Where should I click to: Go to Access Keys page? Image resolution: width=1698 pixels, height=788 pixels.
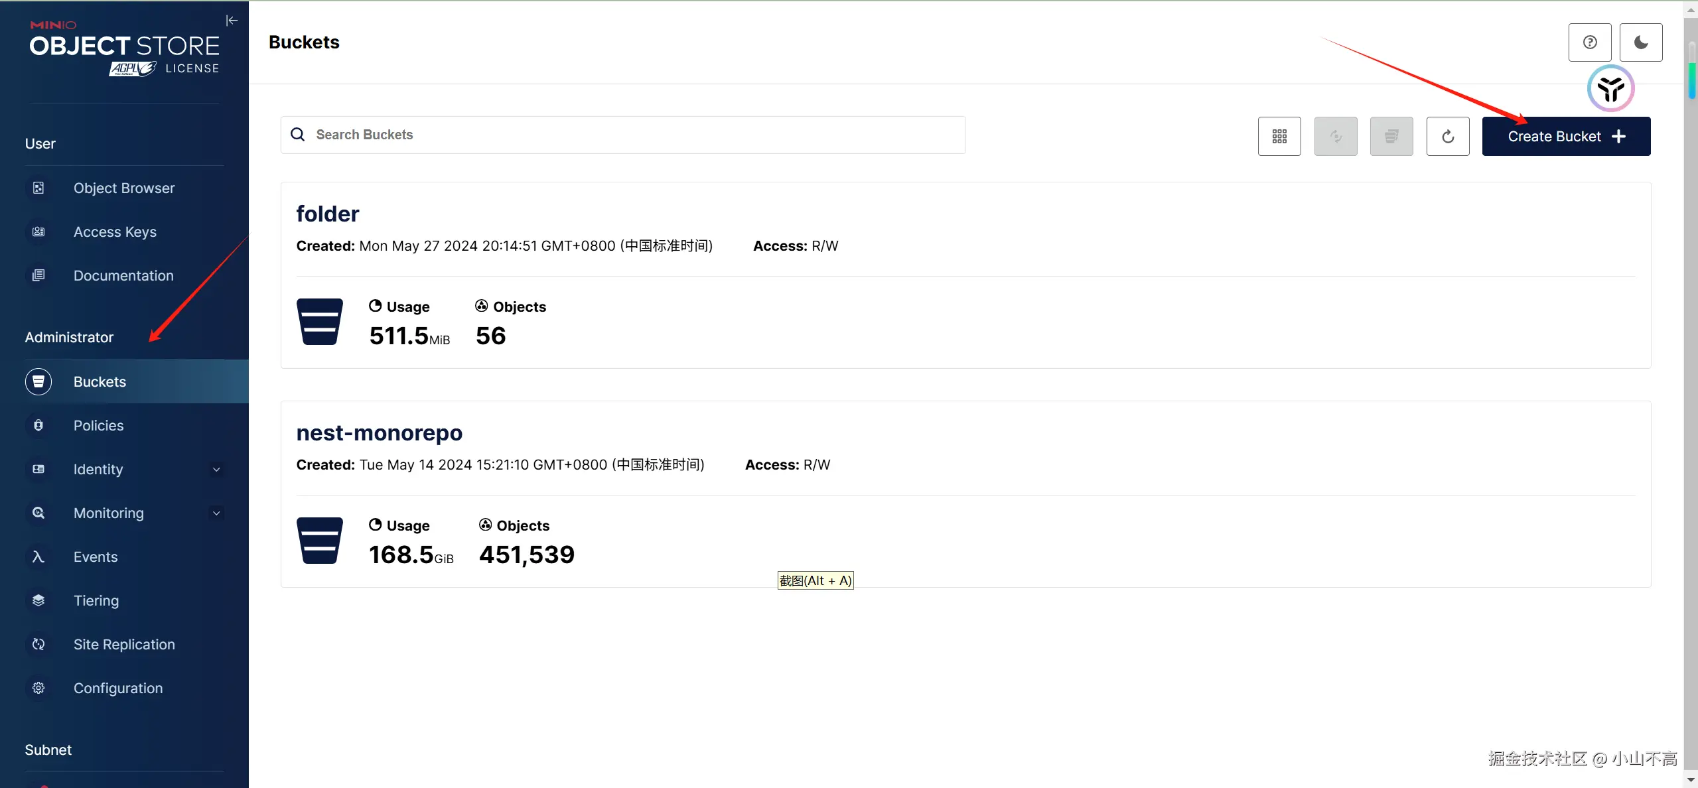coord(115,232)
